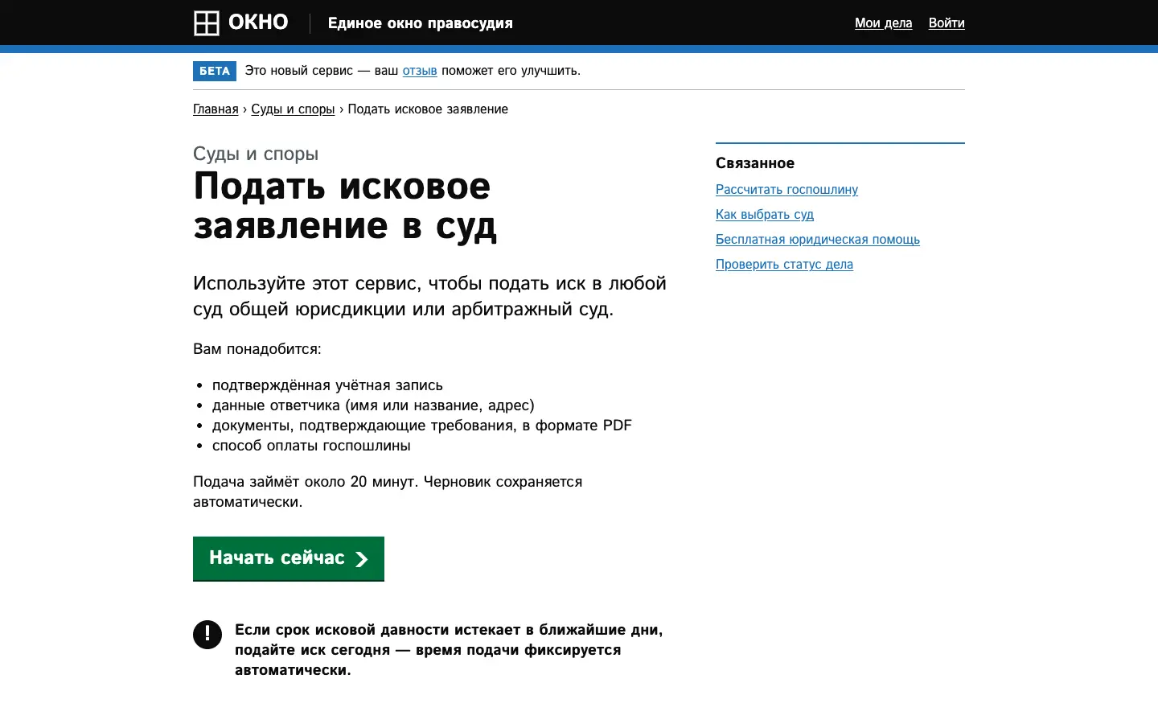Click the Связанное sidebar heading
Screen dimensions: 1158x724
click(x=755, y=163)
